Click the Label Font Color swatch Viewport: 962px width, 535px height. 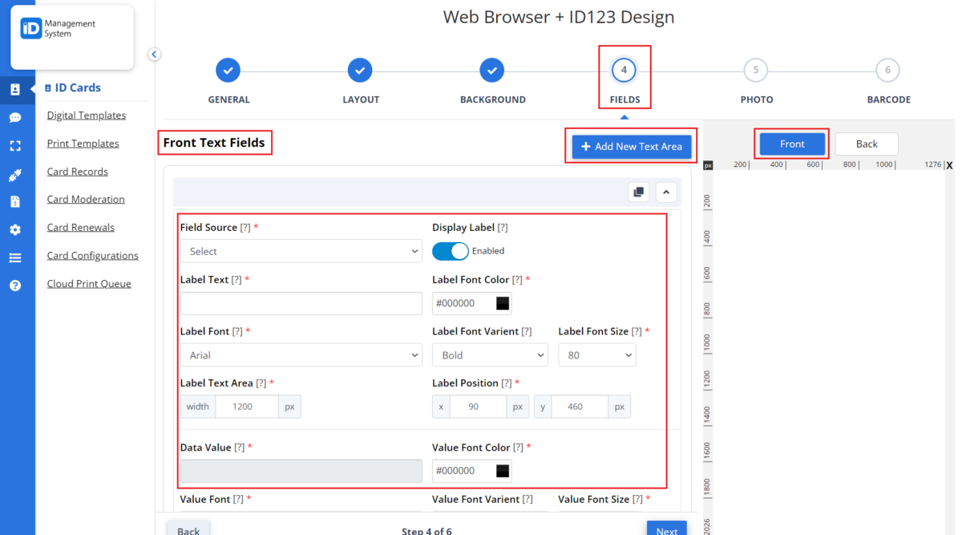pyautogui.click(x=503, y=303)
